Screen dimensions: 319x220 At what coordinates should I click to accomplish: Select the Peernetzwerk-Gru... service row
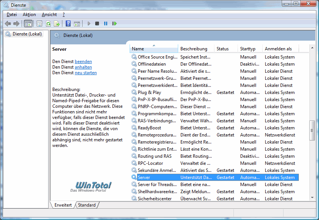pos(215,78)
